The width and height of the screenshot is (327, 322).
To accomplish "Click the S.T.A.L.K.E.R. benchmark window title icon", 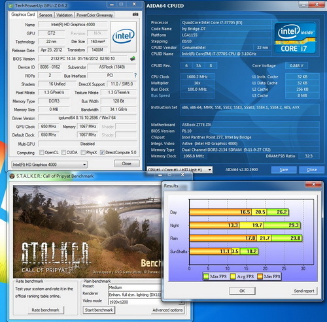I will [x=12, y=176].
